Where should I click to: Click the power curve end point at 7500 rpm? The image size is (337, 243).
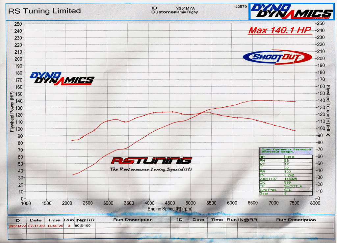[295, 101]
